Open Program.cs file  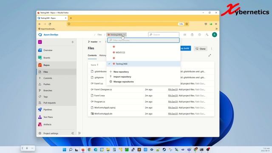click(99, 102)
